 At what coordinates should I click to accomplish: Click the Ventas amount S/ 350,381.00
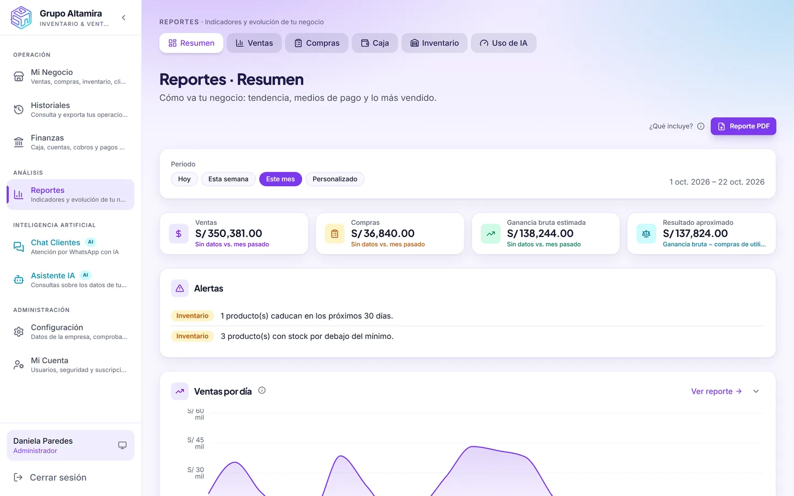pos(229,233)
